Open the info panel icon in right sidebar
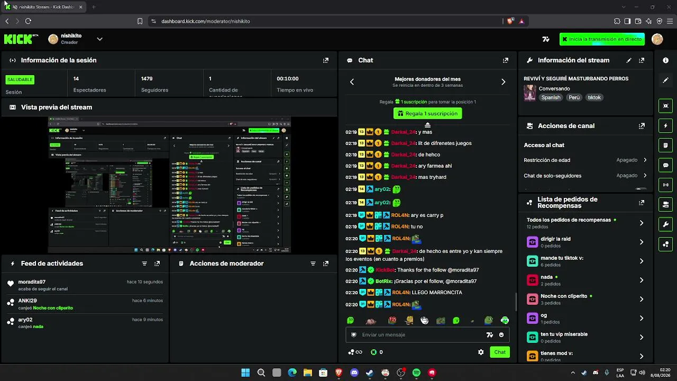 click(x=665, y=60)
